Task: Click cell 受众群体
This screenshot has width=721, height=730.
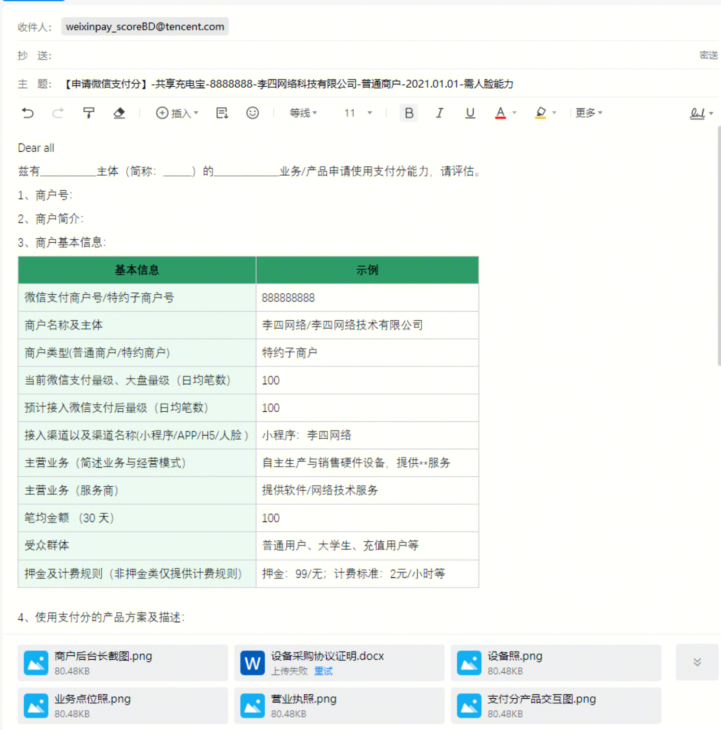Action: [x=137, y=546]
